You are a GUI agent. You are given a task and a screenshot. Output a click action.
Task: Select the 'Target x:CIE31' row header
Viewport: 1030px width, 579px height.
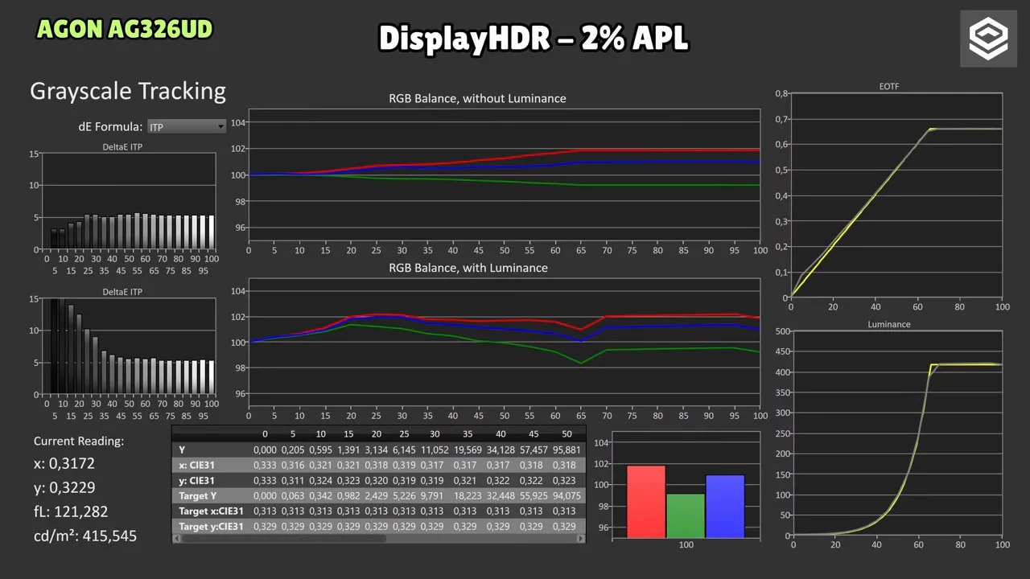tap(211, 511)
